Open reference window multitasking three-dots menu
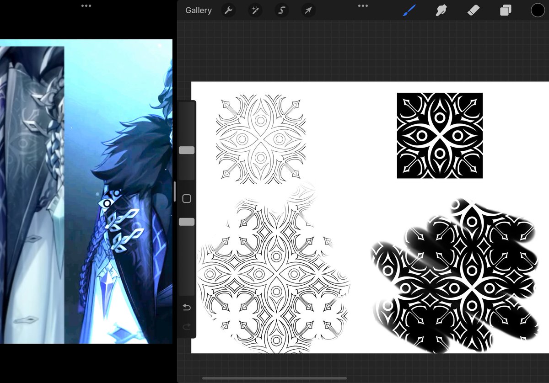 pos(86,6)
